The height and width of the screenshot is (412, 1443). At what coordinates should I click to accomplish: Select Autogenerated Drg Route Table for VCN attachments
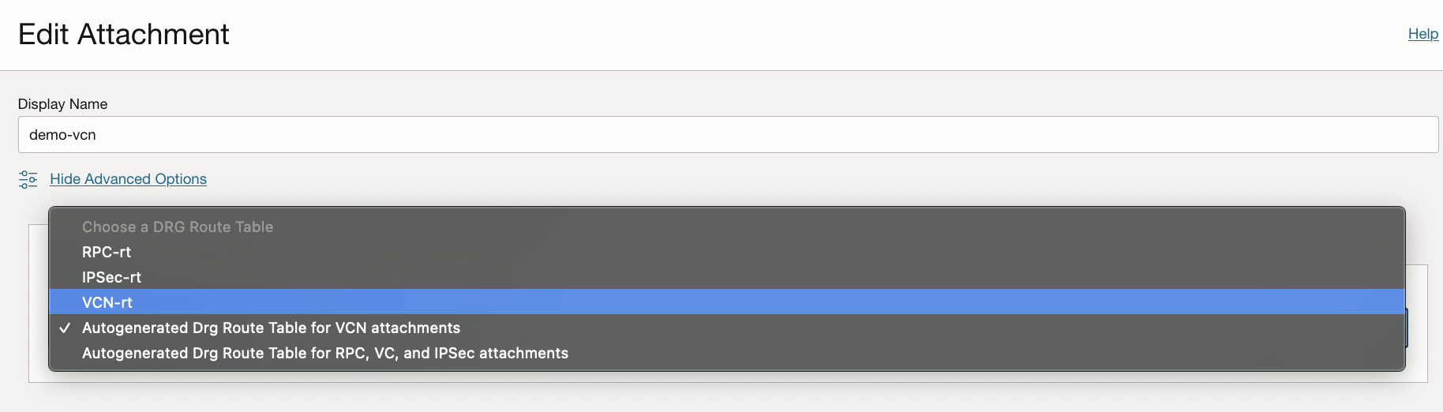[x=271, y=328]
